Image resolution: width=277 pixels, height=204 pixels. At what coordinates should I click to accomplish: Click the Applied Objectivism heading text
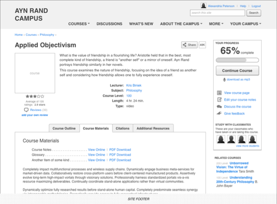coord(45,45)
